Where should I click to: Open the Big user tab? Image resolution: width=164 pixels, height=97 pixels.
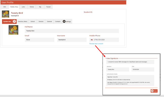coord(40,7)
